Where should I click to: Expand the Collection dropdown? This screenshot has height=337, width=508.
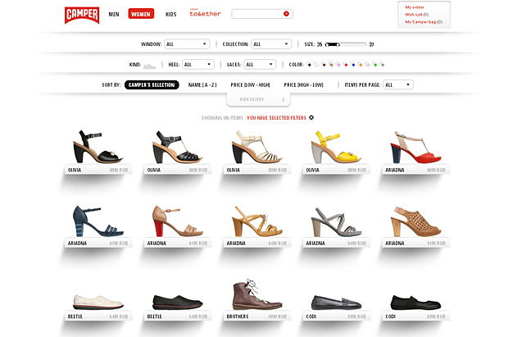click(x=271, y=44)
